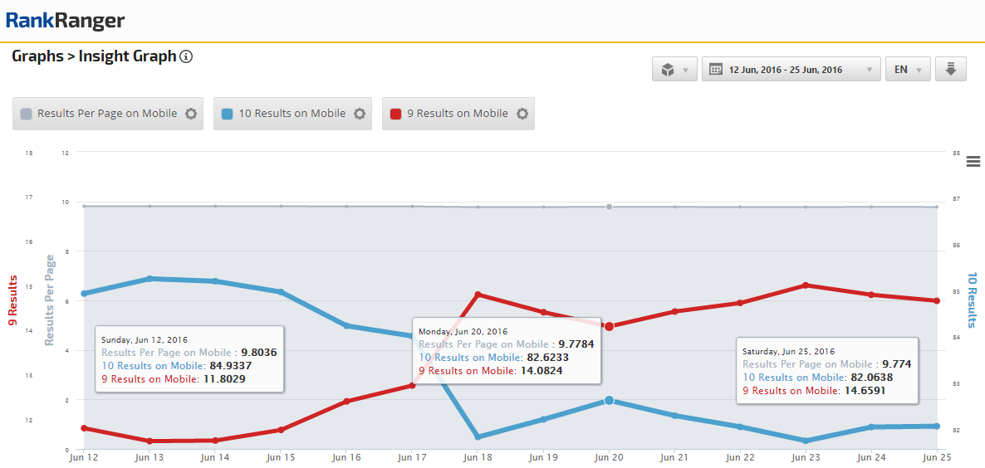Open date range picker 12 Jun - 25 Jun
Image resolution: width=985 pixels, height=468 pixels.
point(791,70)
